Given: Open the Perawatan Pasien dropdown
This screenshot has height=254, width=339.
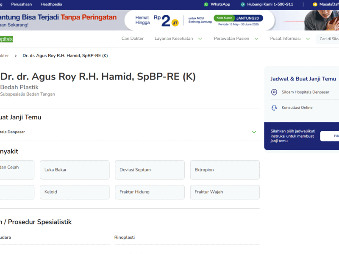Looking at the screenshot, I should coord(256,39).
